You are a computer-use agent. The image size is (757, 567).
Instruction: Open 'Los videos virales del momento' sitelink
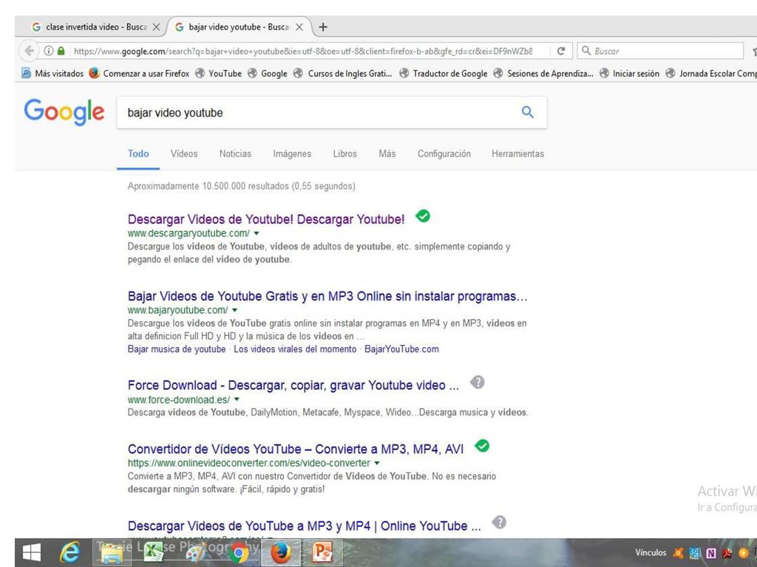[x=295, y=349]
